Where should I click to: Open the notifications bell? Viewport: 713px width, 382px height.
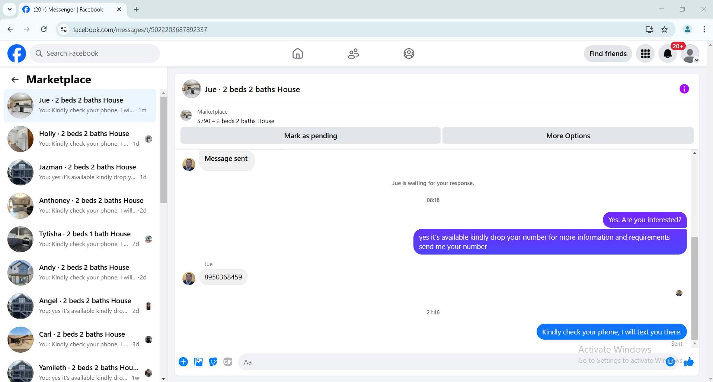tap(668, 54)
